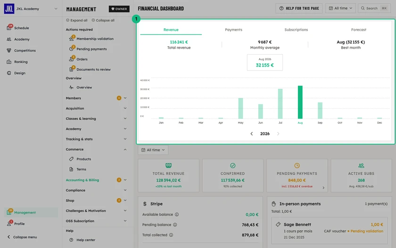
Task: Collapse the left menu
Action: 22,237
